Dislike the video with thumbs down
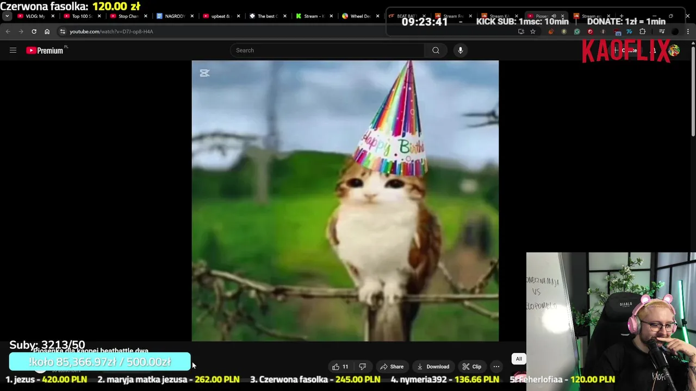Screen dimensions: 696x391 (x=363, y=367)
